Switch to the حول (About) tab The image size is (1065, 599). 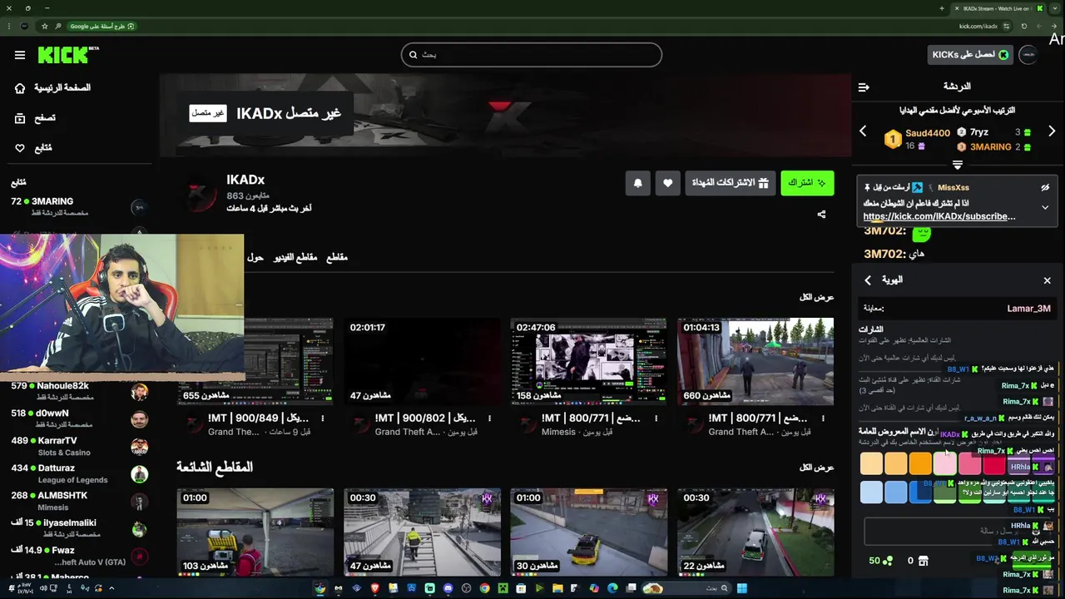[255, 258]
